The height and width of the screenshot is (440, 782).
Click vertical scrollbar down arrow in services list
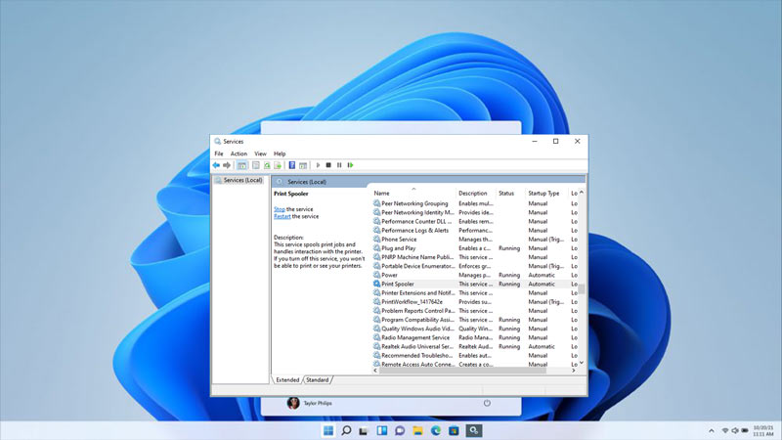[582, 363]
